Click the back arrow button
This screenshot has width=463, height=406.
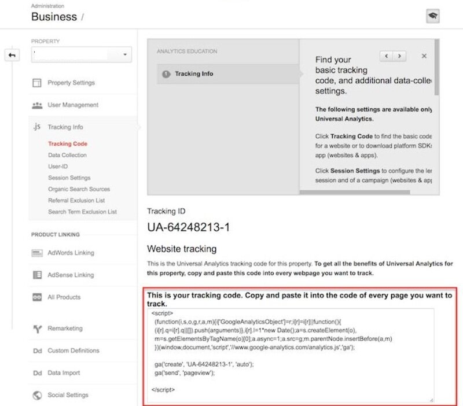tap(12, 55)
